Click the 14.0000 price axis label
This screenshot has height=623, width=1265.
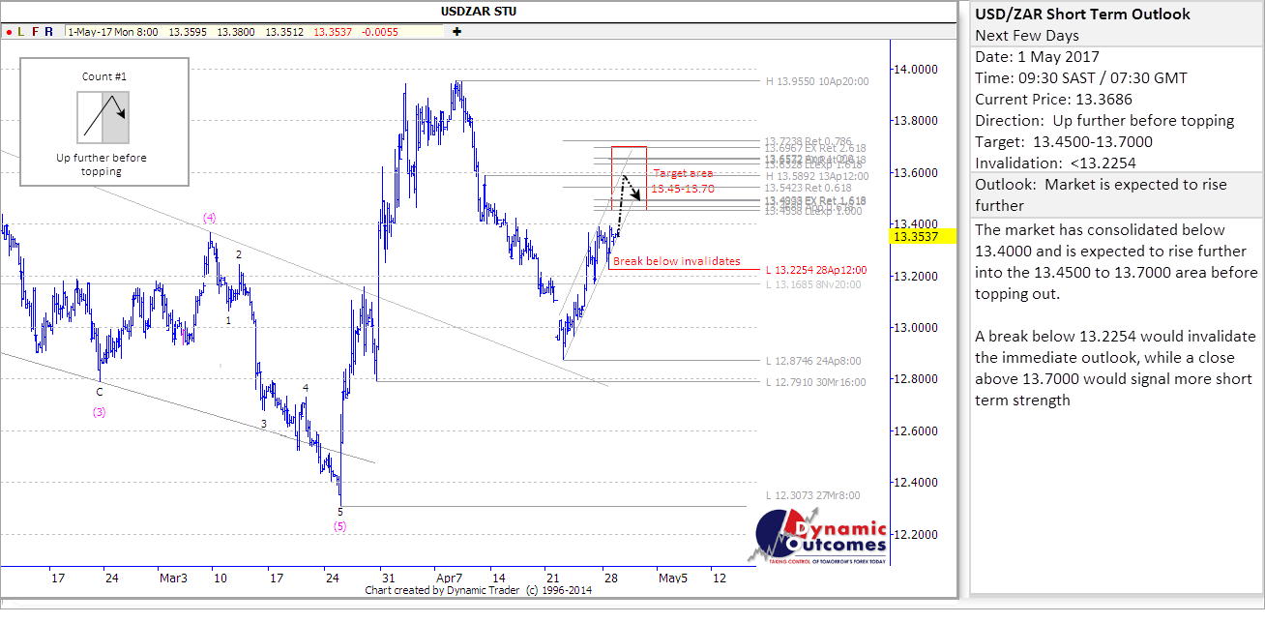918,70
